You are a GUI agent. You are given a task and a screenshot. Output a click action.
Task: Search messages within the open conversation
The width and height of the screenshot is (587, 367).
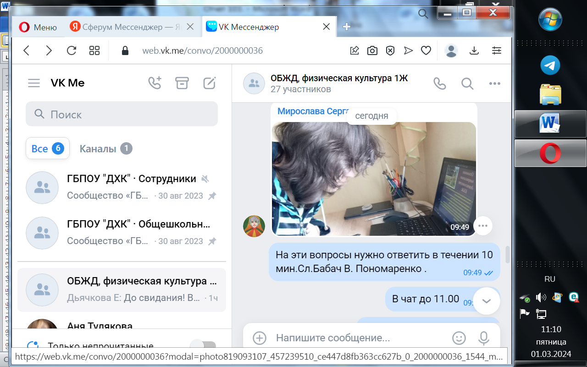click(467, 83)
